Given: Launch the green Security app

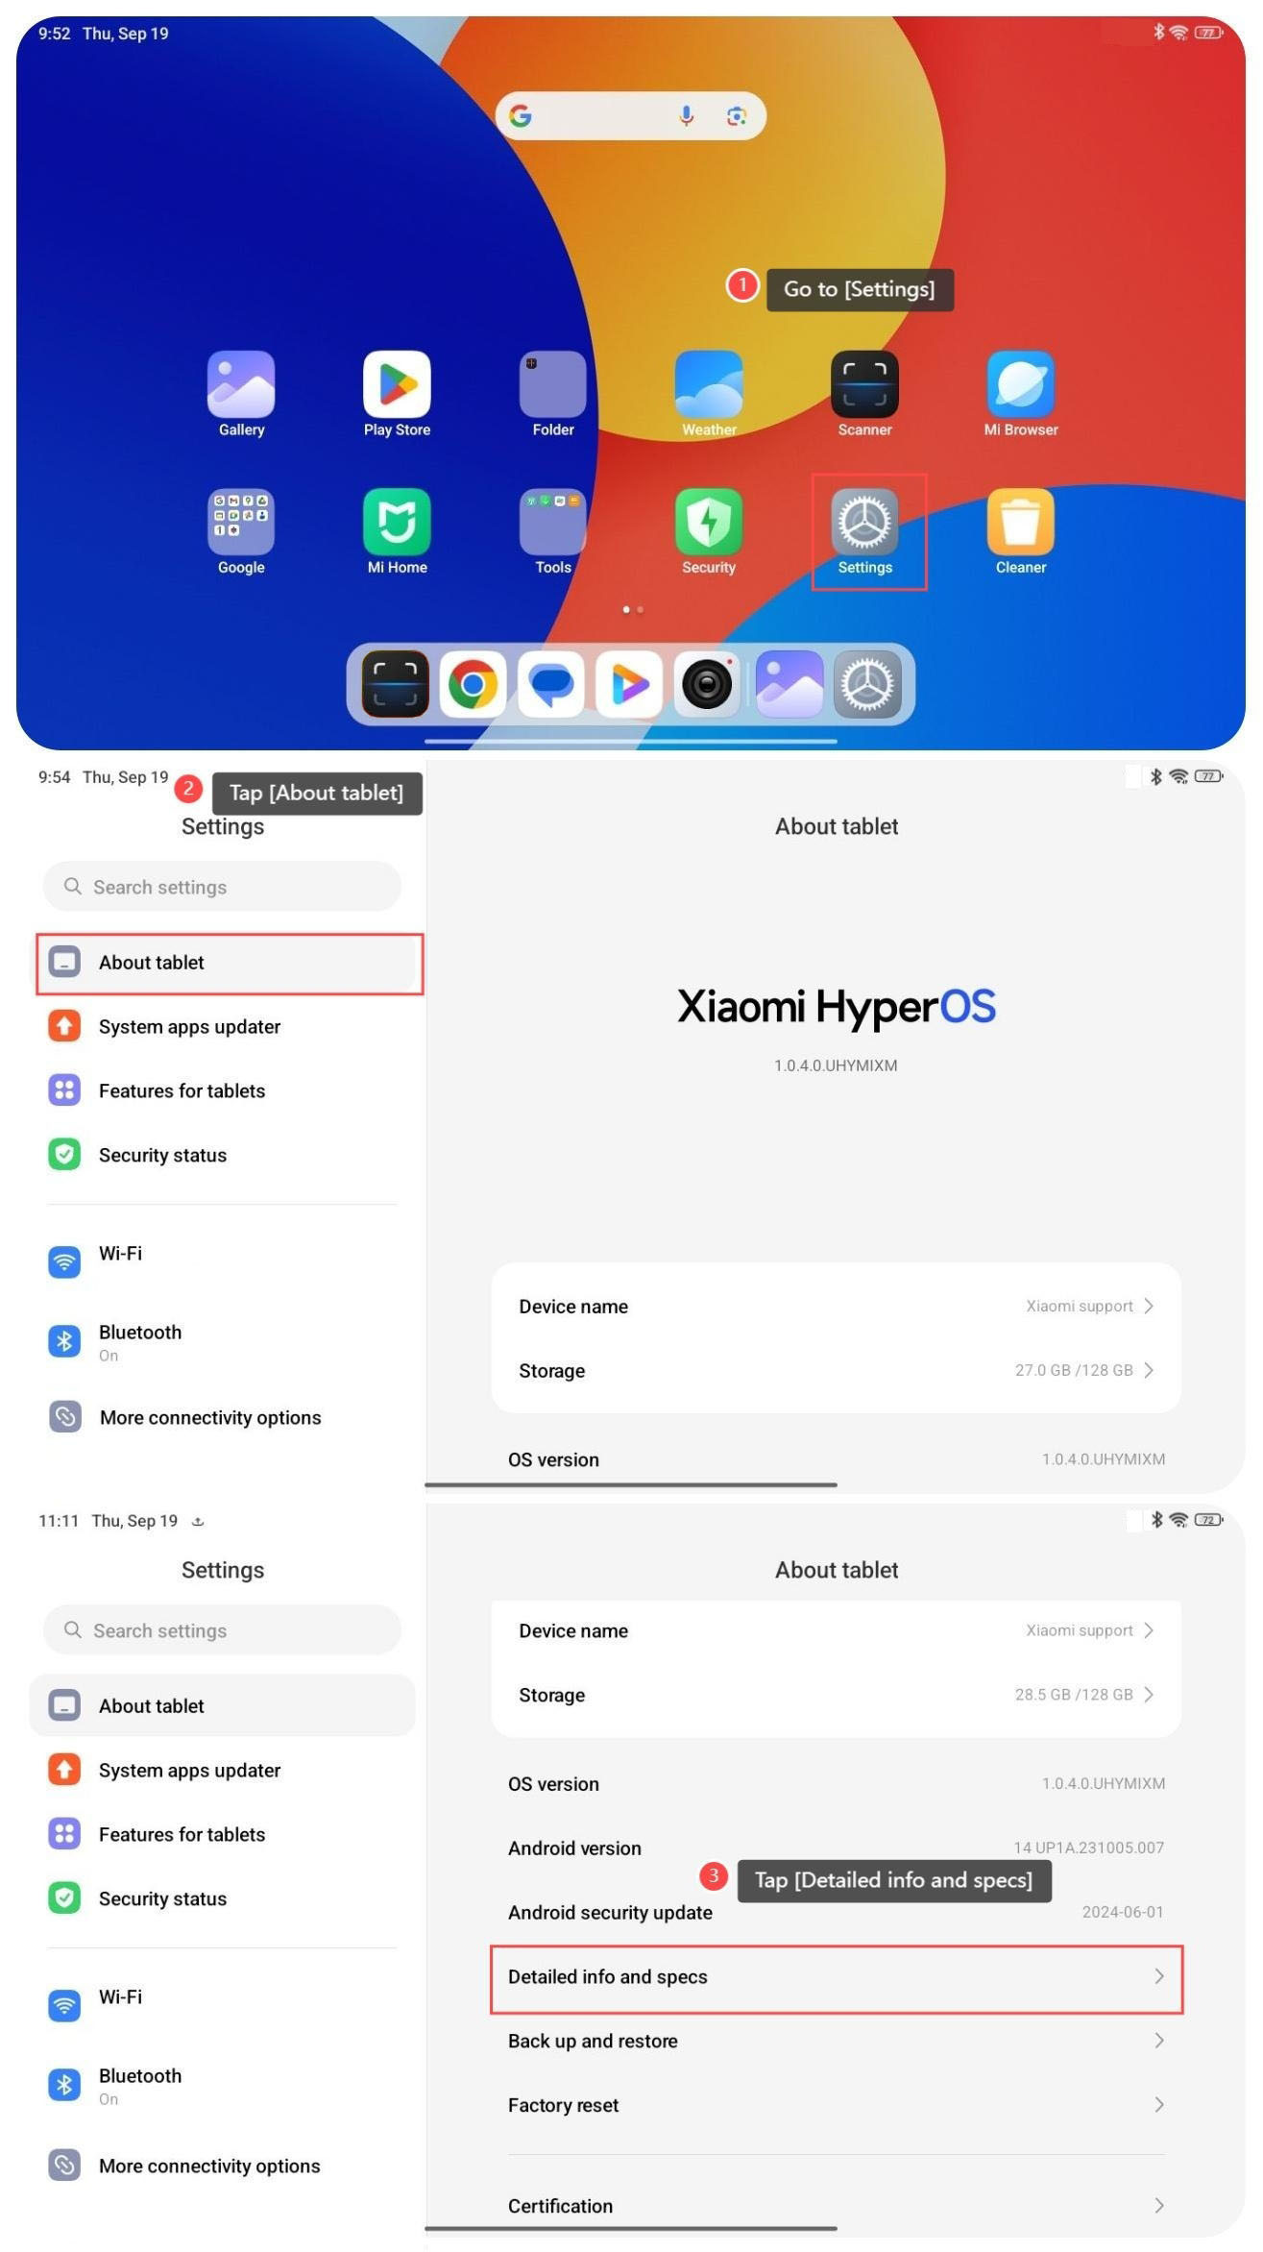Looking at the screenshot, I should pyautogui.click(x=708, y=523).
